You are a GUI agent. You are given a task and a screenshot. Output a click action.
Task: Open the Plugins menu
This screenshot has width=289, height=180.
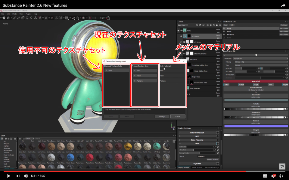click(28, 14)
